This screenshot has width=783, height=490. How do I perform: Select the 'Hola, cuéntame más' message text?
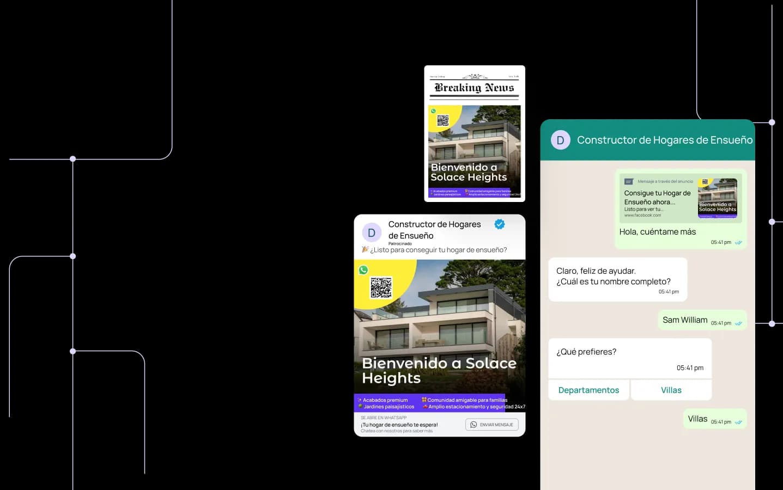pos(657,232)
